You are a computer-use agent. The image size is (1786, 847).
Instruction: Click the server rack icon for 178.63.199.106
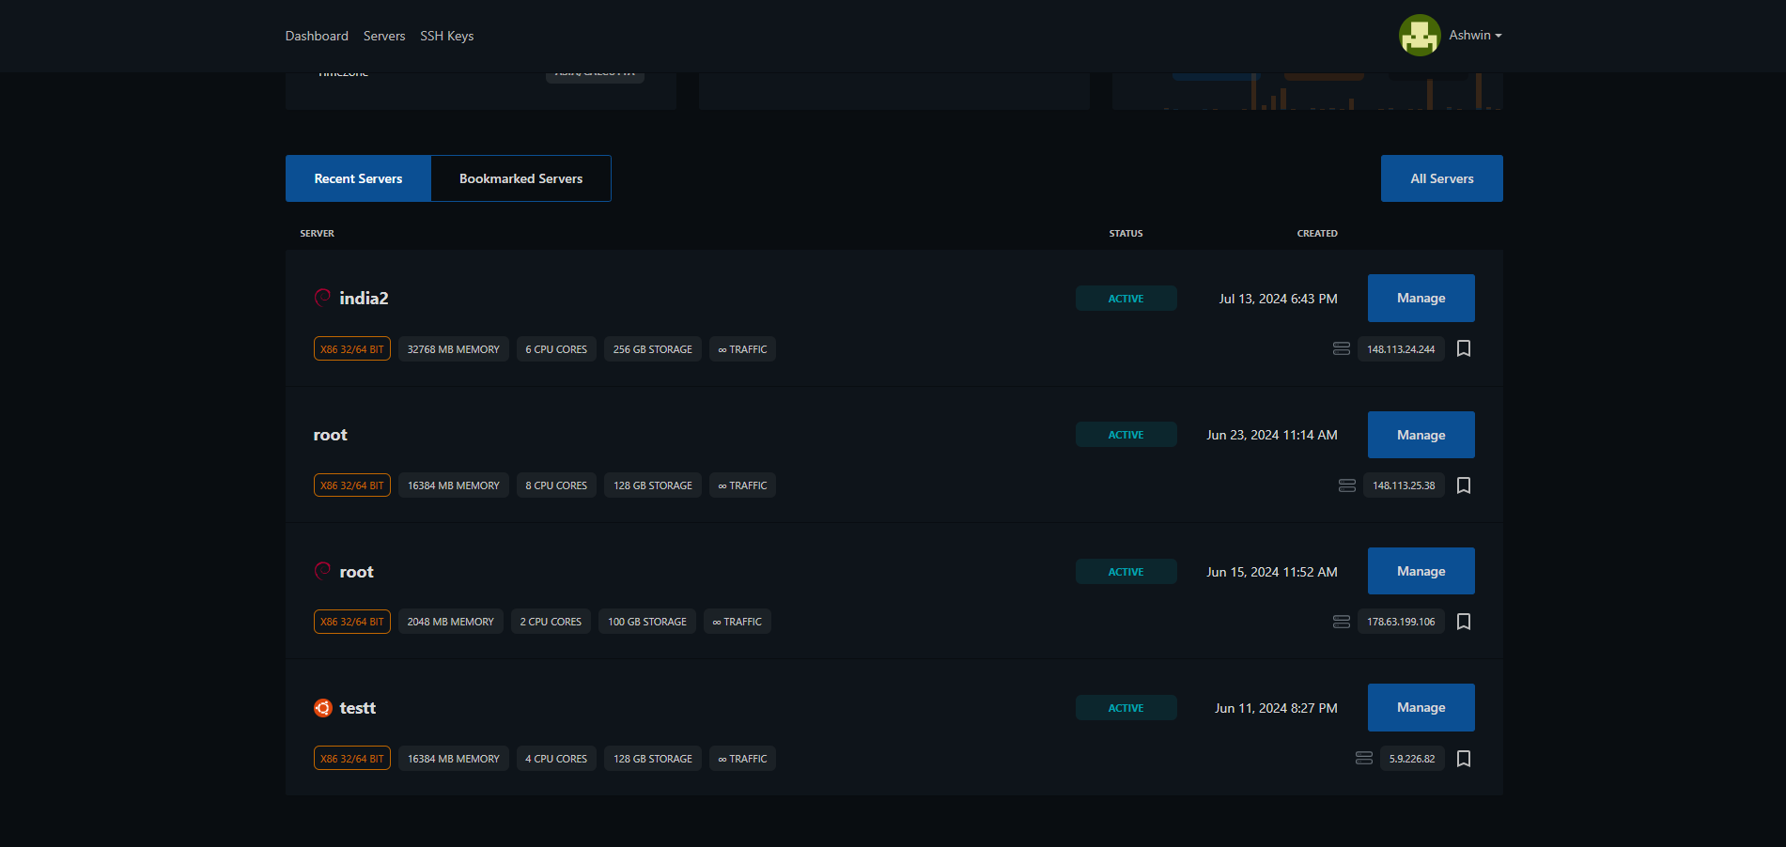pyautogui.click(x=1341, y=622)
